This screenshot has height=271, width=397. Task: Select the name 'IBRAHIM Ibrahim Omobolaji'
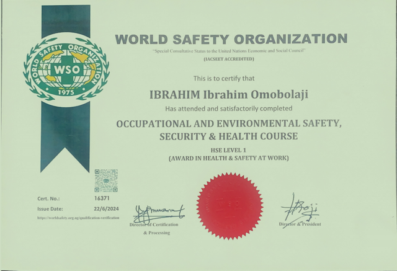(229, 95)
